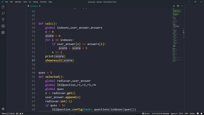The height and width of the screenshot is (115, 204).
Task: Open errors and warnings count in status bar
Action: (x=20, y=114)
